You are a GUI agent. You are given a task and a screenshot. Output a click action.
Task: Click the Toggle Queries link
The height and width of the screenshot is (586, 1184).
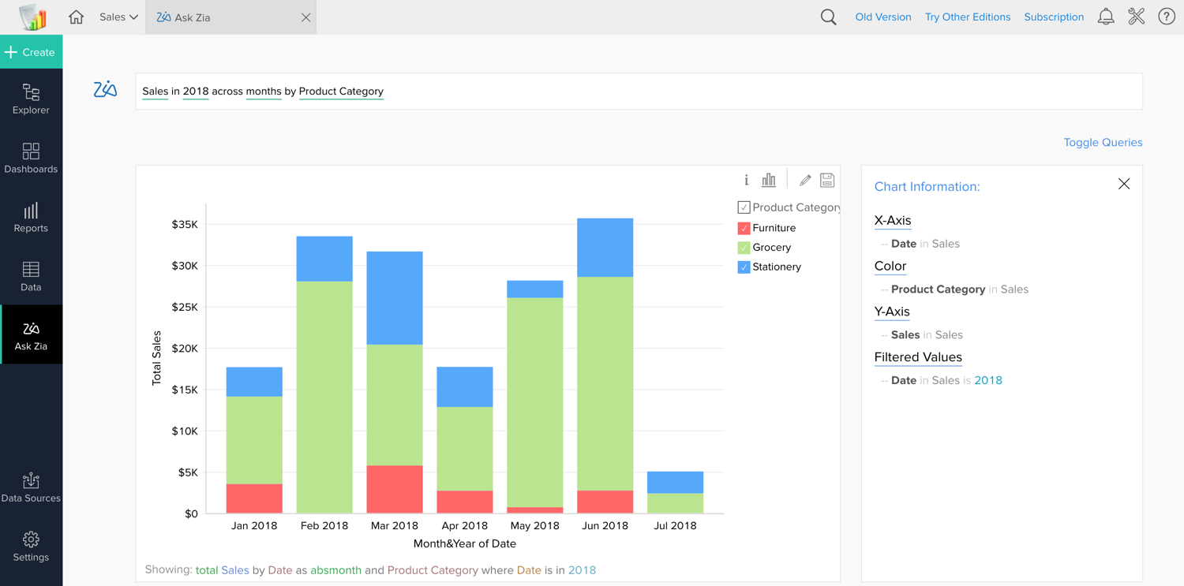[x=1103, y=143]
